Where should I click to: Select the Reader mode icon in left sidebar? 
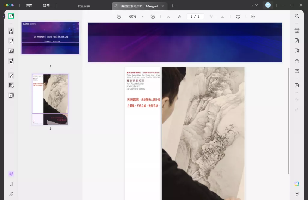point(11,16)
